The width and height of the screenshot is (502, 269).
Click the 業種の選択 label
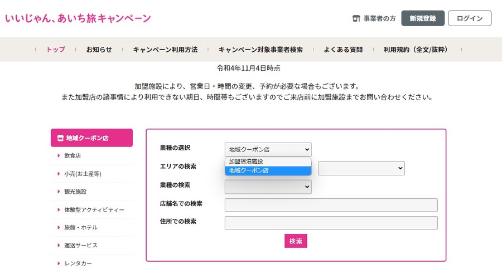(x=175, y=148)
